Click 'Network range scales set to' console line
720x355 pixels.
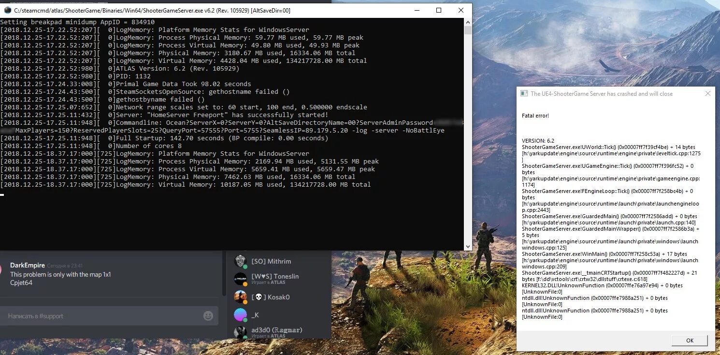(184, 107)
